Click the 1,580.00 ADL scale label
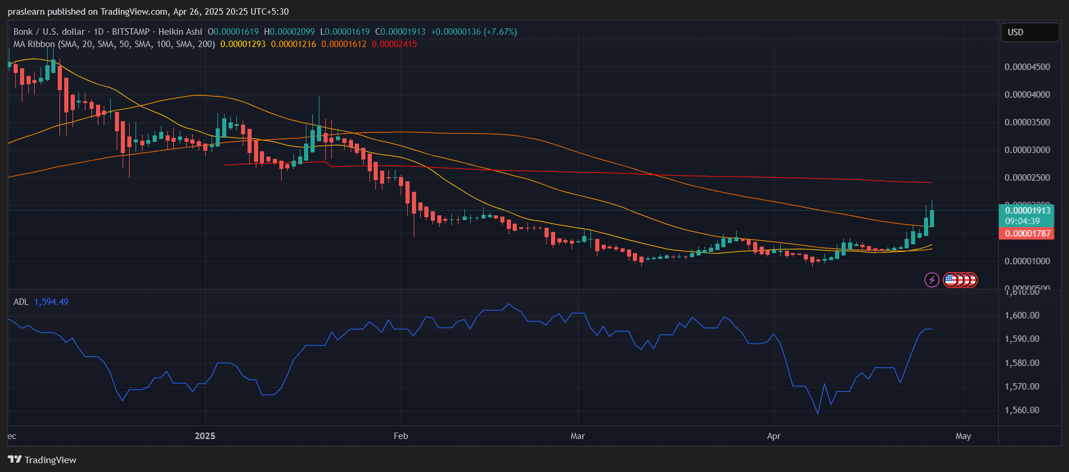The width and height of the screenshot is (1069, 472). pyautogui.click(x=1022, y=363)
